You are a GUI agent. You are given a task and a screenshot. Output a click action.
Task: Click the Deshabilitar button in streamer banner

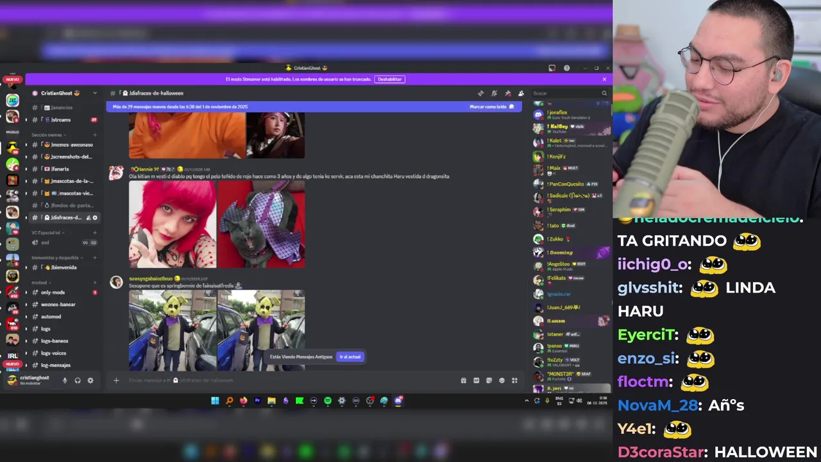click(x=389, y=79)
